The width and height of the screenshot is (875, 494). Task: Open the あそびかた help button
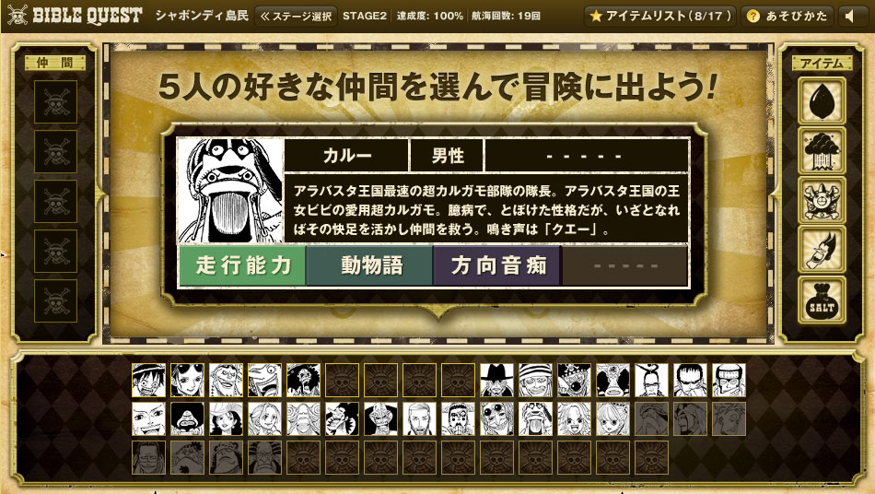[x=787, y=17]
